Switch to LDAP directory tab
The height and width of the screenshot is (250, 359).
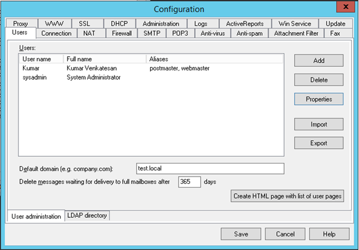pyautogui.click(x=87, y=215)
